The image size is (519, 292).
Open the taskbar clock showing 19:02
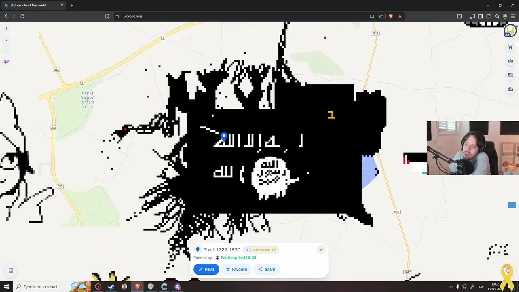(495, 286)
